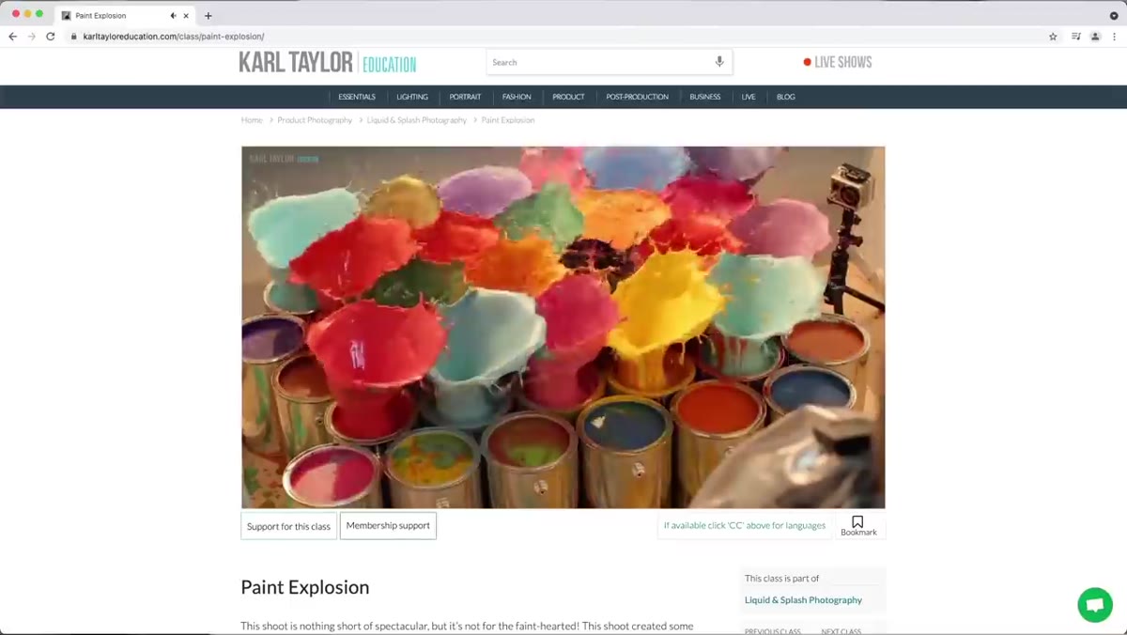This screenshot has width=1127, height=635.
Task: Click the browser address bar URL
Action: coord(174,37)
